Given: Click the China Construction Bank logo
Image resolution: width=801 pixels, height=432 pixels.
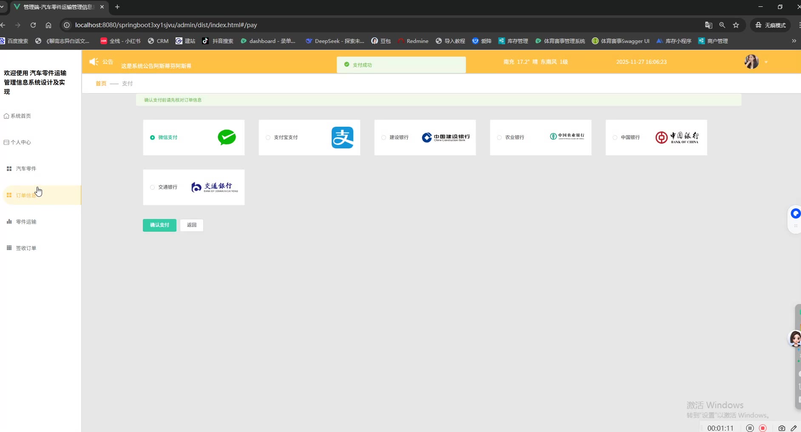Looking at the screenshot, I should [x=446, y=137].
